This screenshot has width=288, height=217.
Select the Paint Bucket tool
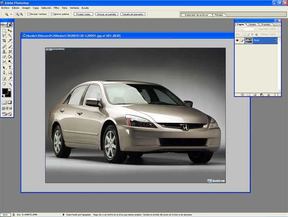coord(10,56)
